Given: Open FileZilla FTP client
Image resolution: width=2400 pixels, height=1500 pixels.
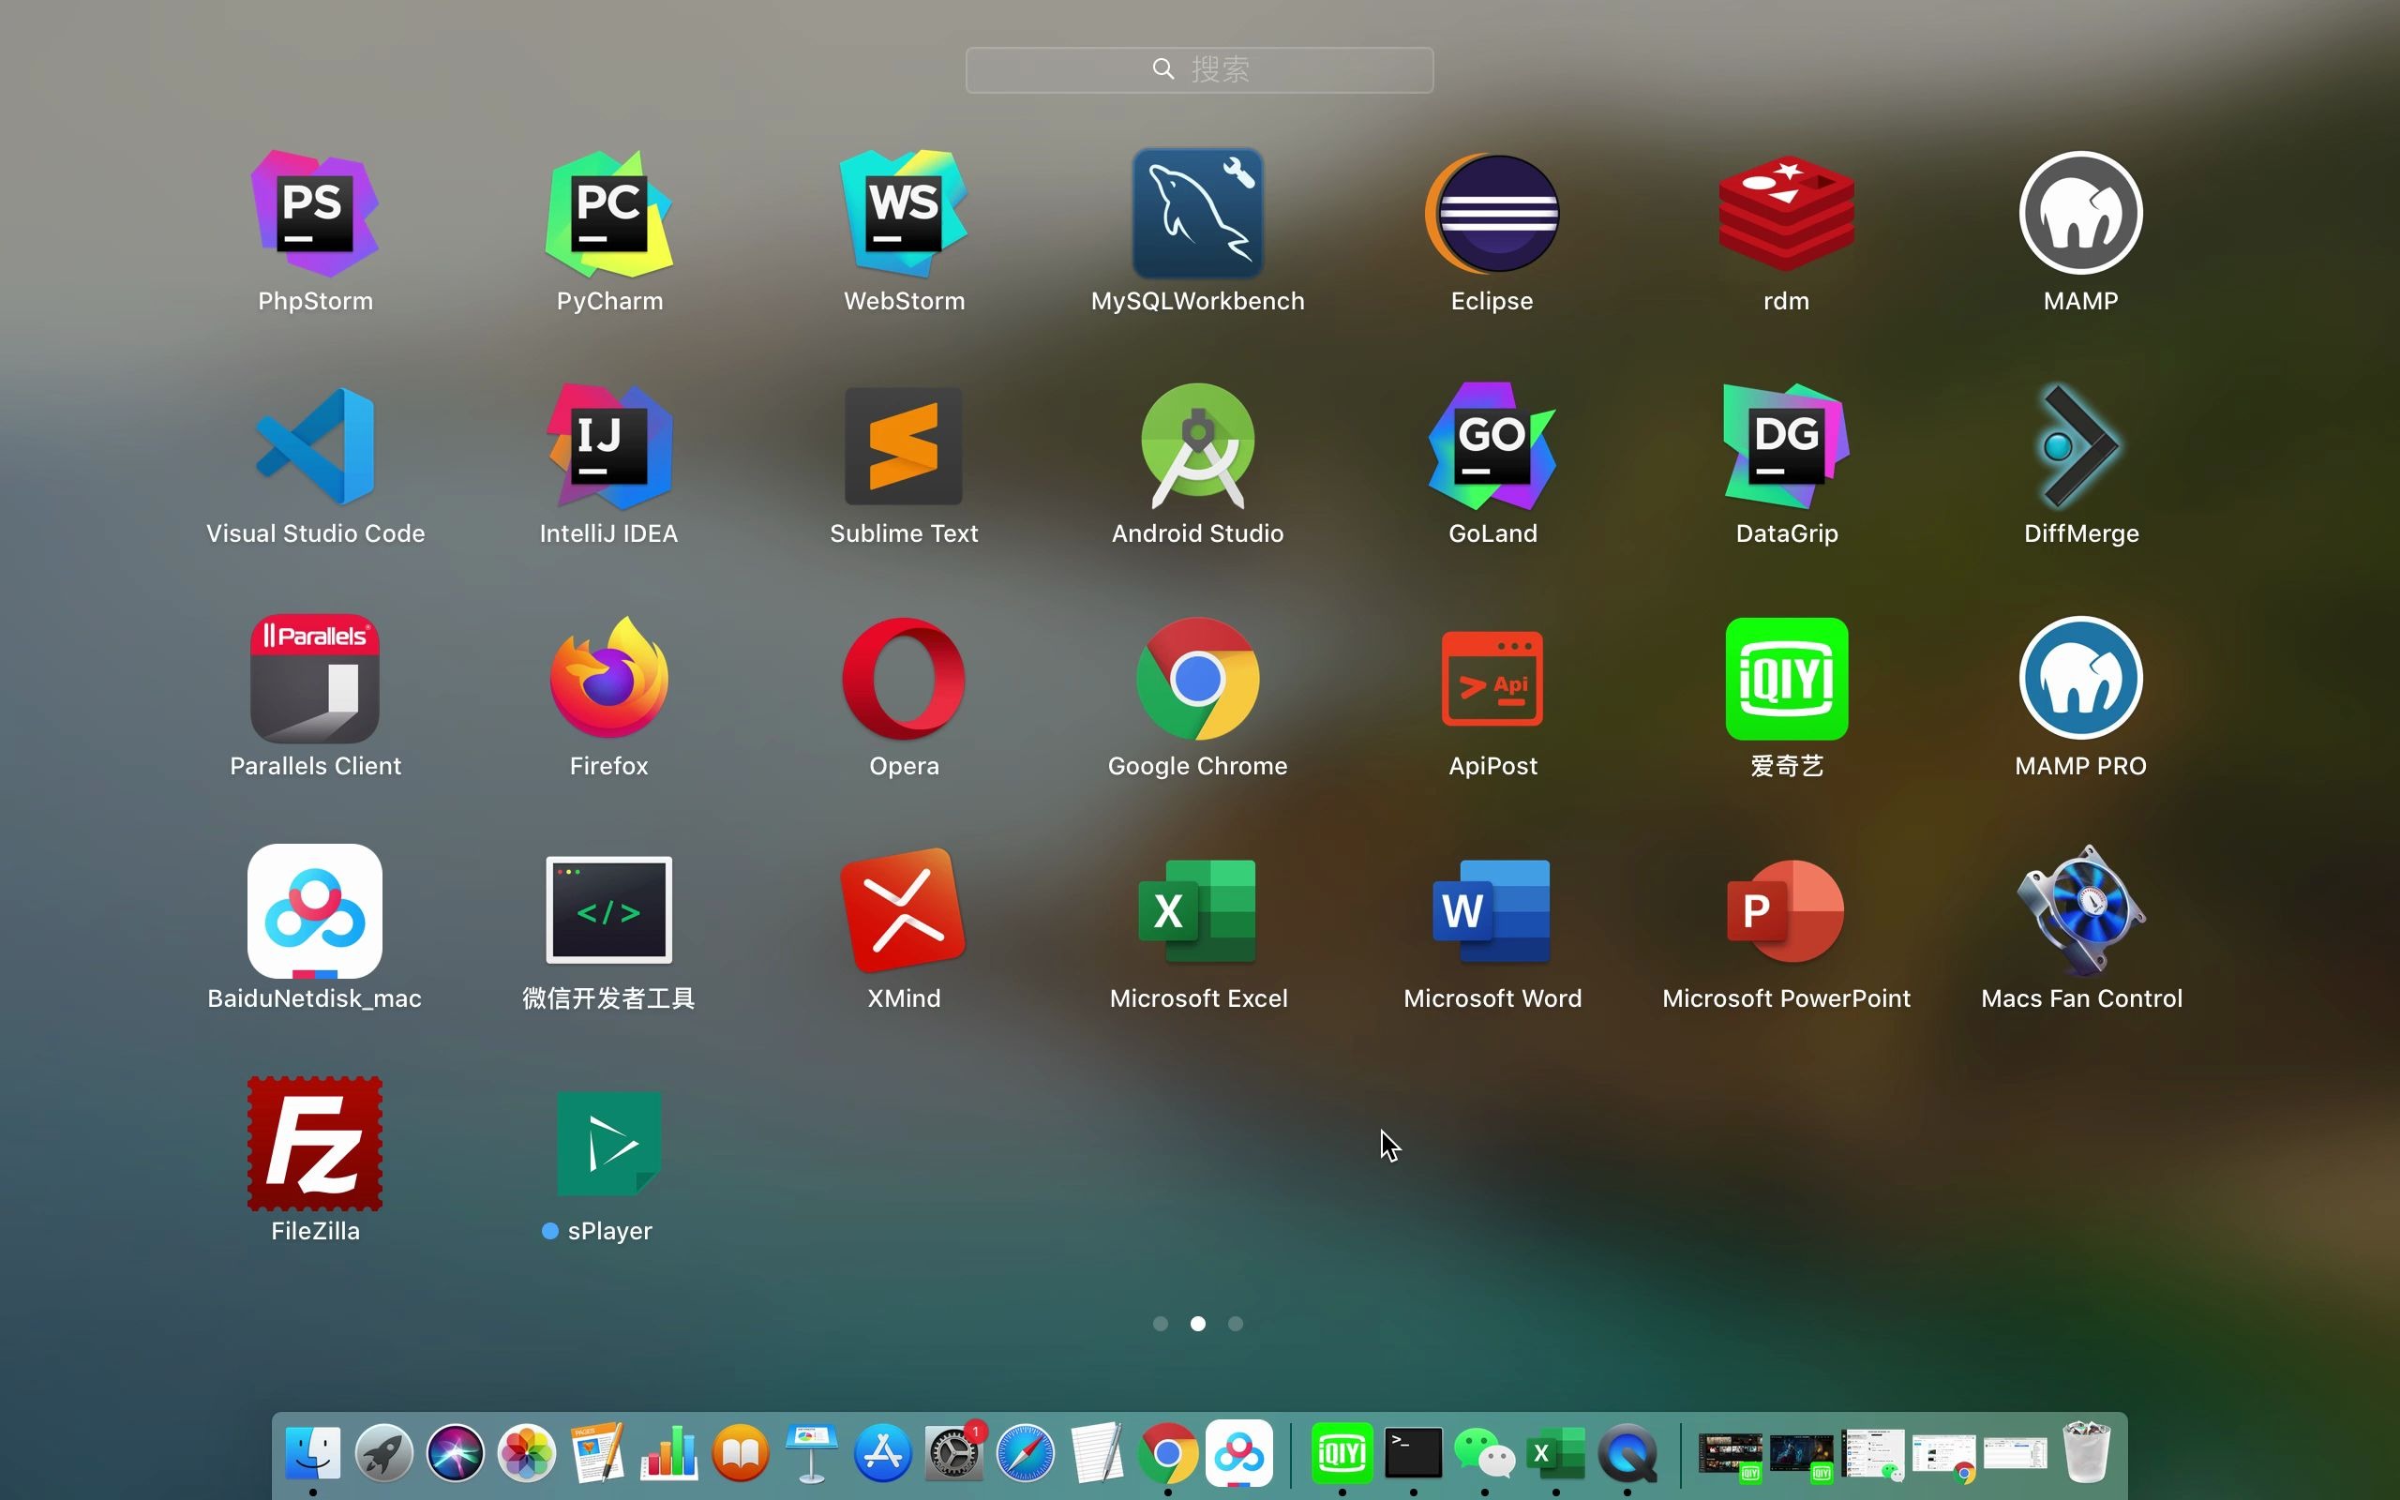Looking at the screenshot, I should (x=314, y=1143).
